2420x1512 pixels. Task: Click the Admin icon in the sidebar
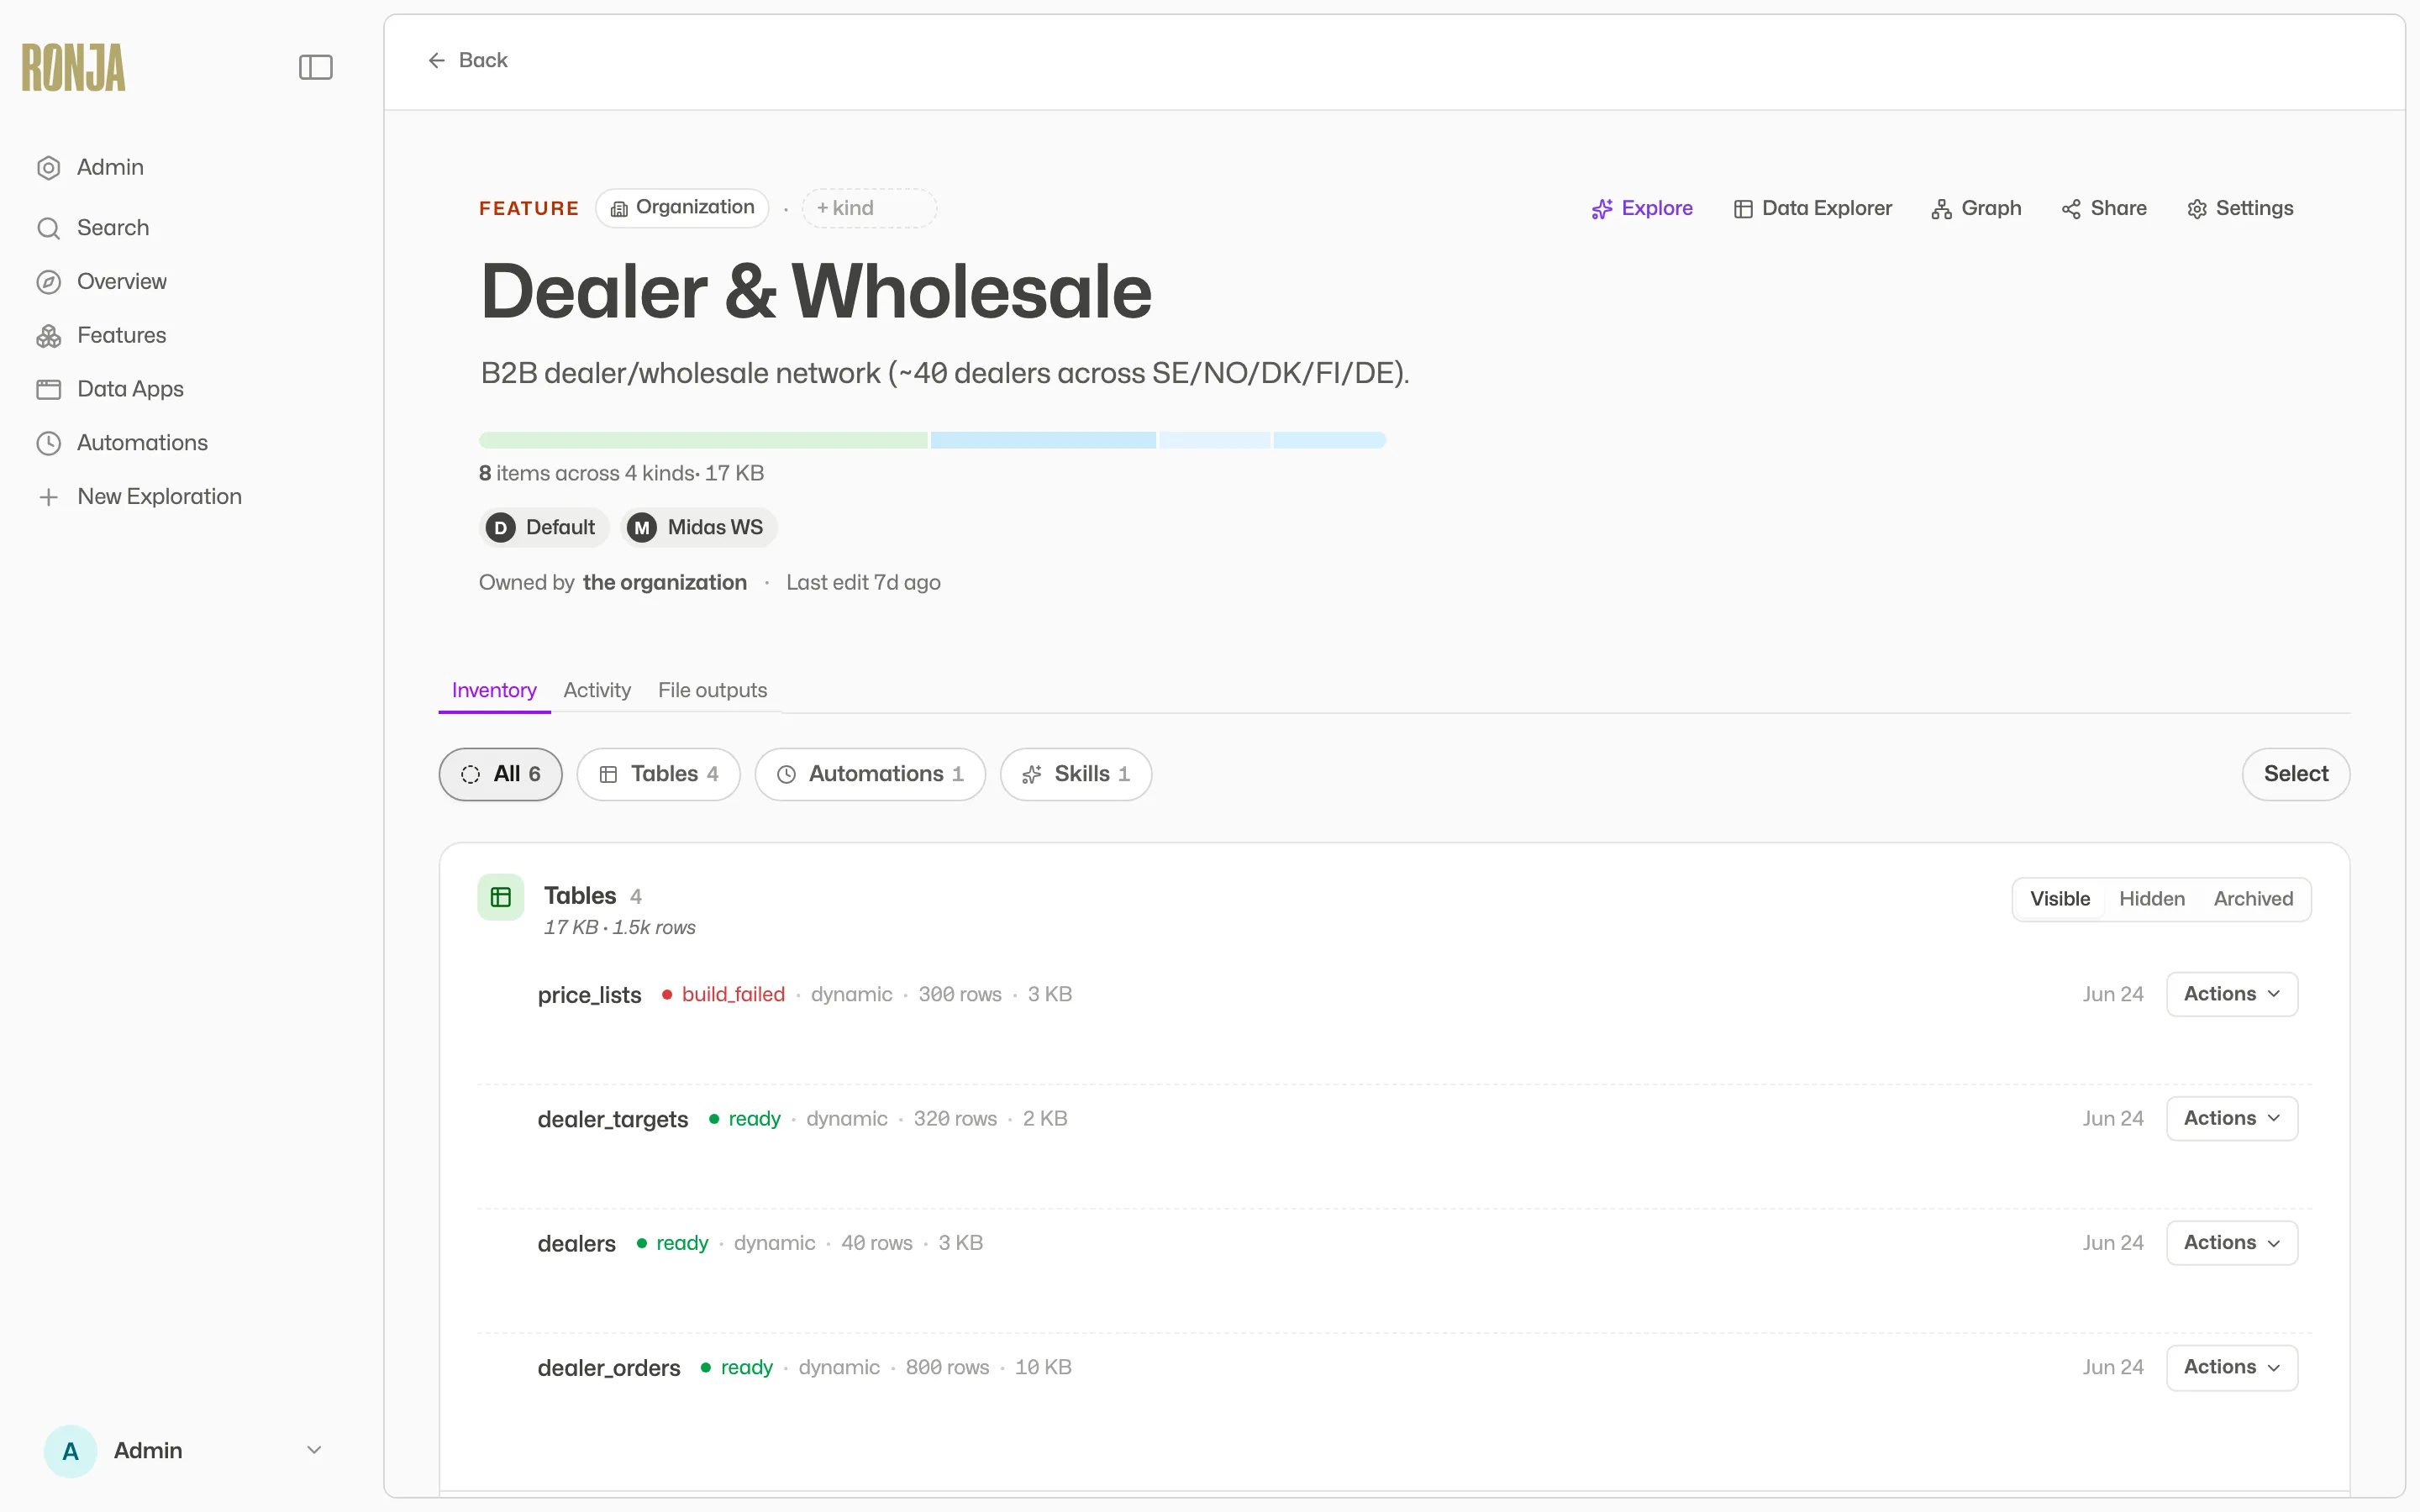coord(49,167)
